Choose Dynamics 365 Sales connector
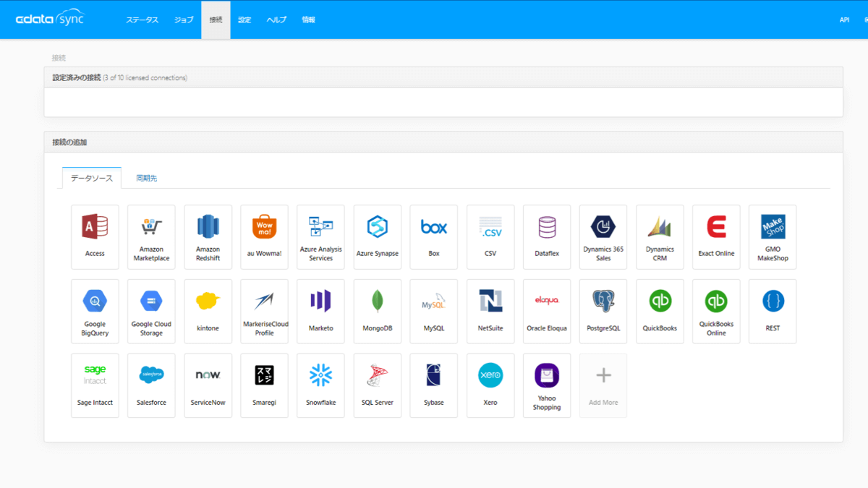868x488 pixels. [603, 237]
